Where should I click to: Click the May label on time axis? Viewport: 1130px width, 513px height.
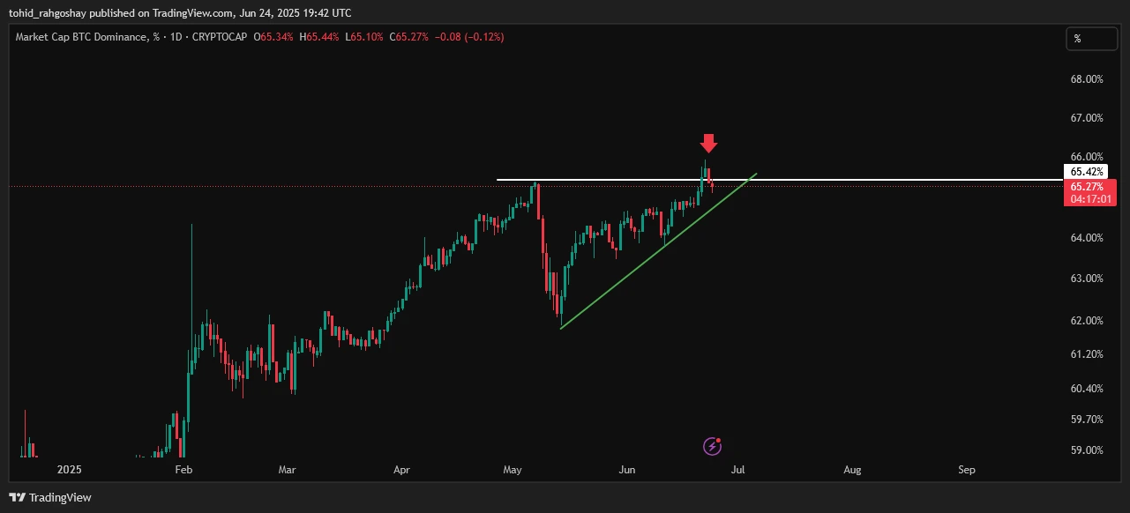513,470
